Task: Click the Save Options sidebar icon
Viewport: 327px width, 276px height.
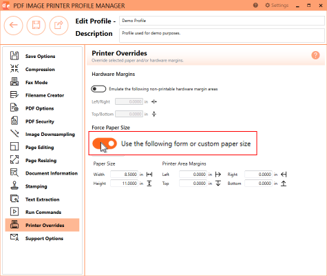Action: click(14, 56)
